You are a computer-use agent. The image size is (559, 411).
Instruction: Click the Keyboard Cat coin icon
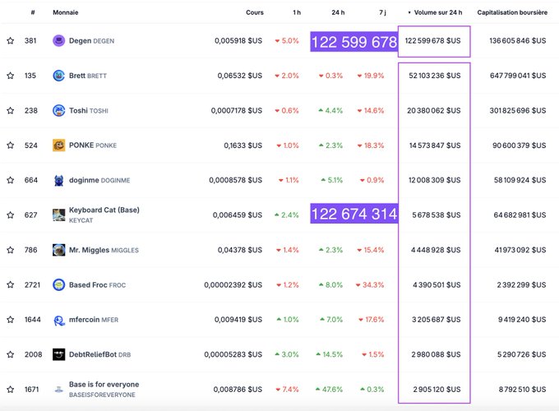click(x=58, y=215)
